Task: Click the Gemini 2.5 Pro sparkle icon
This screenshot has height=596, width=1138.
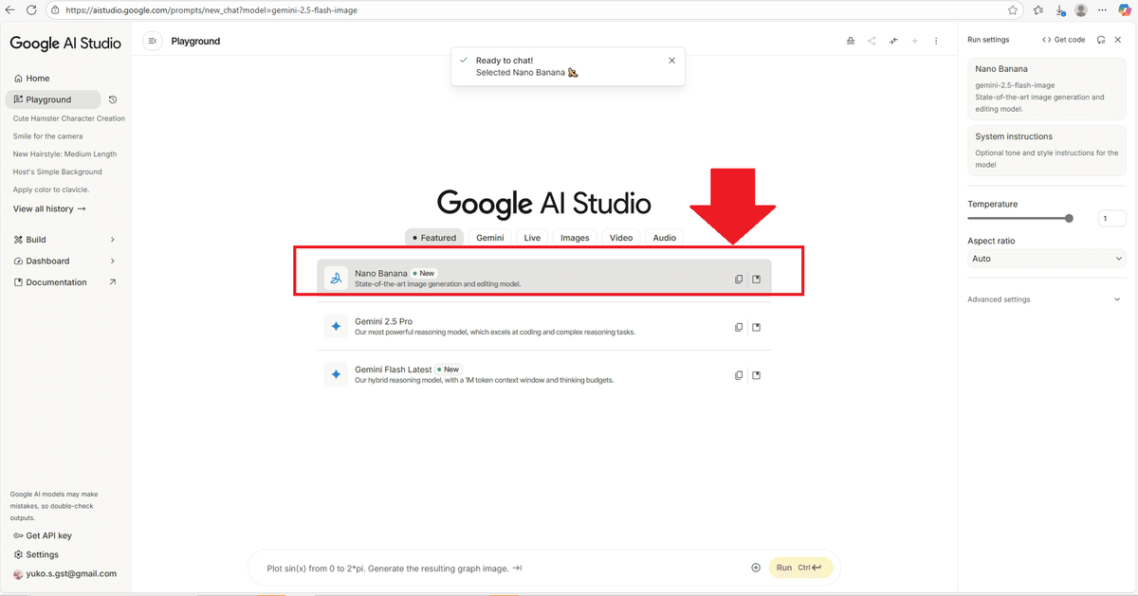Action: [336, 326]
